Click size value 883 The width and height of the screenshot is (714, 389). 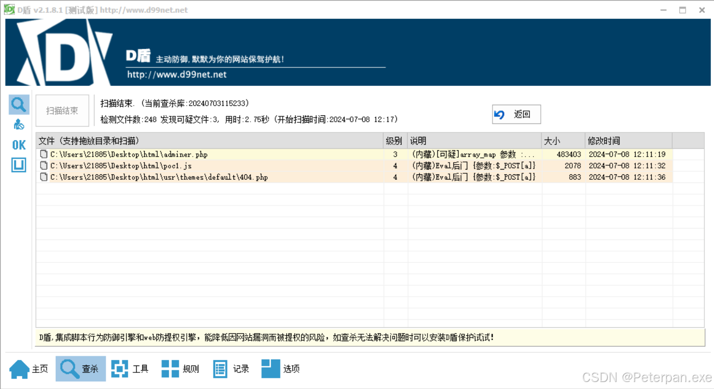pyautogui.click(x=575, y=177)
